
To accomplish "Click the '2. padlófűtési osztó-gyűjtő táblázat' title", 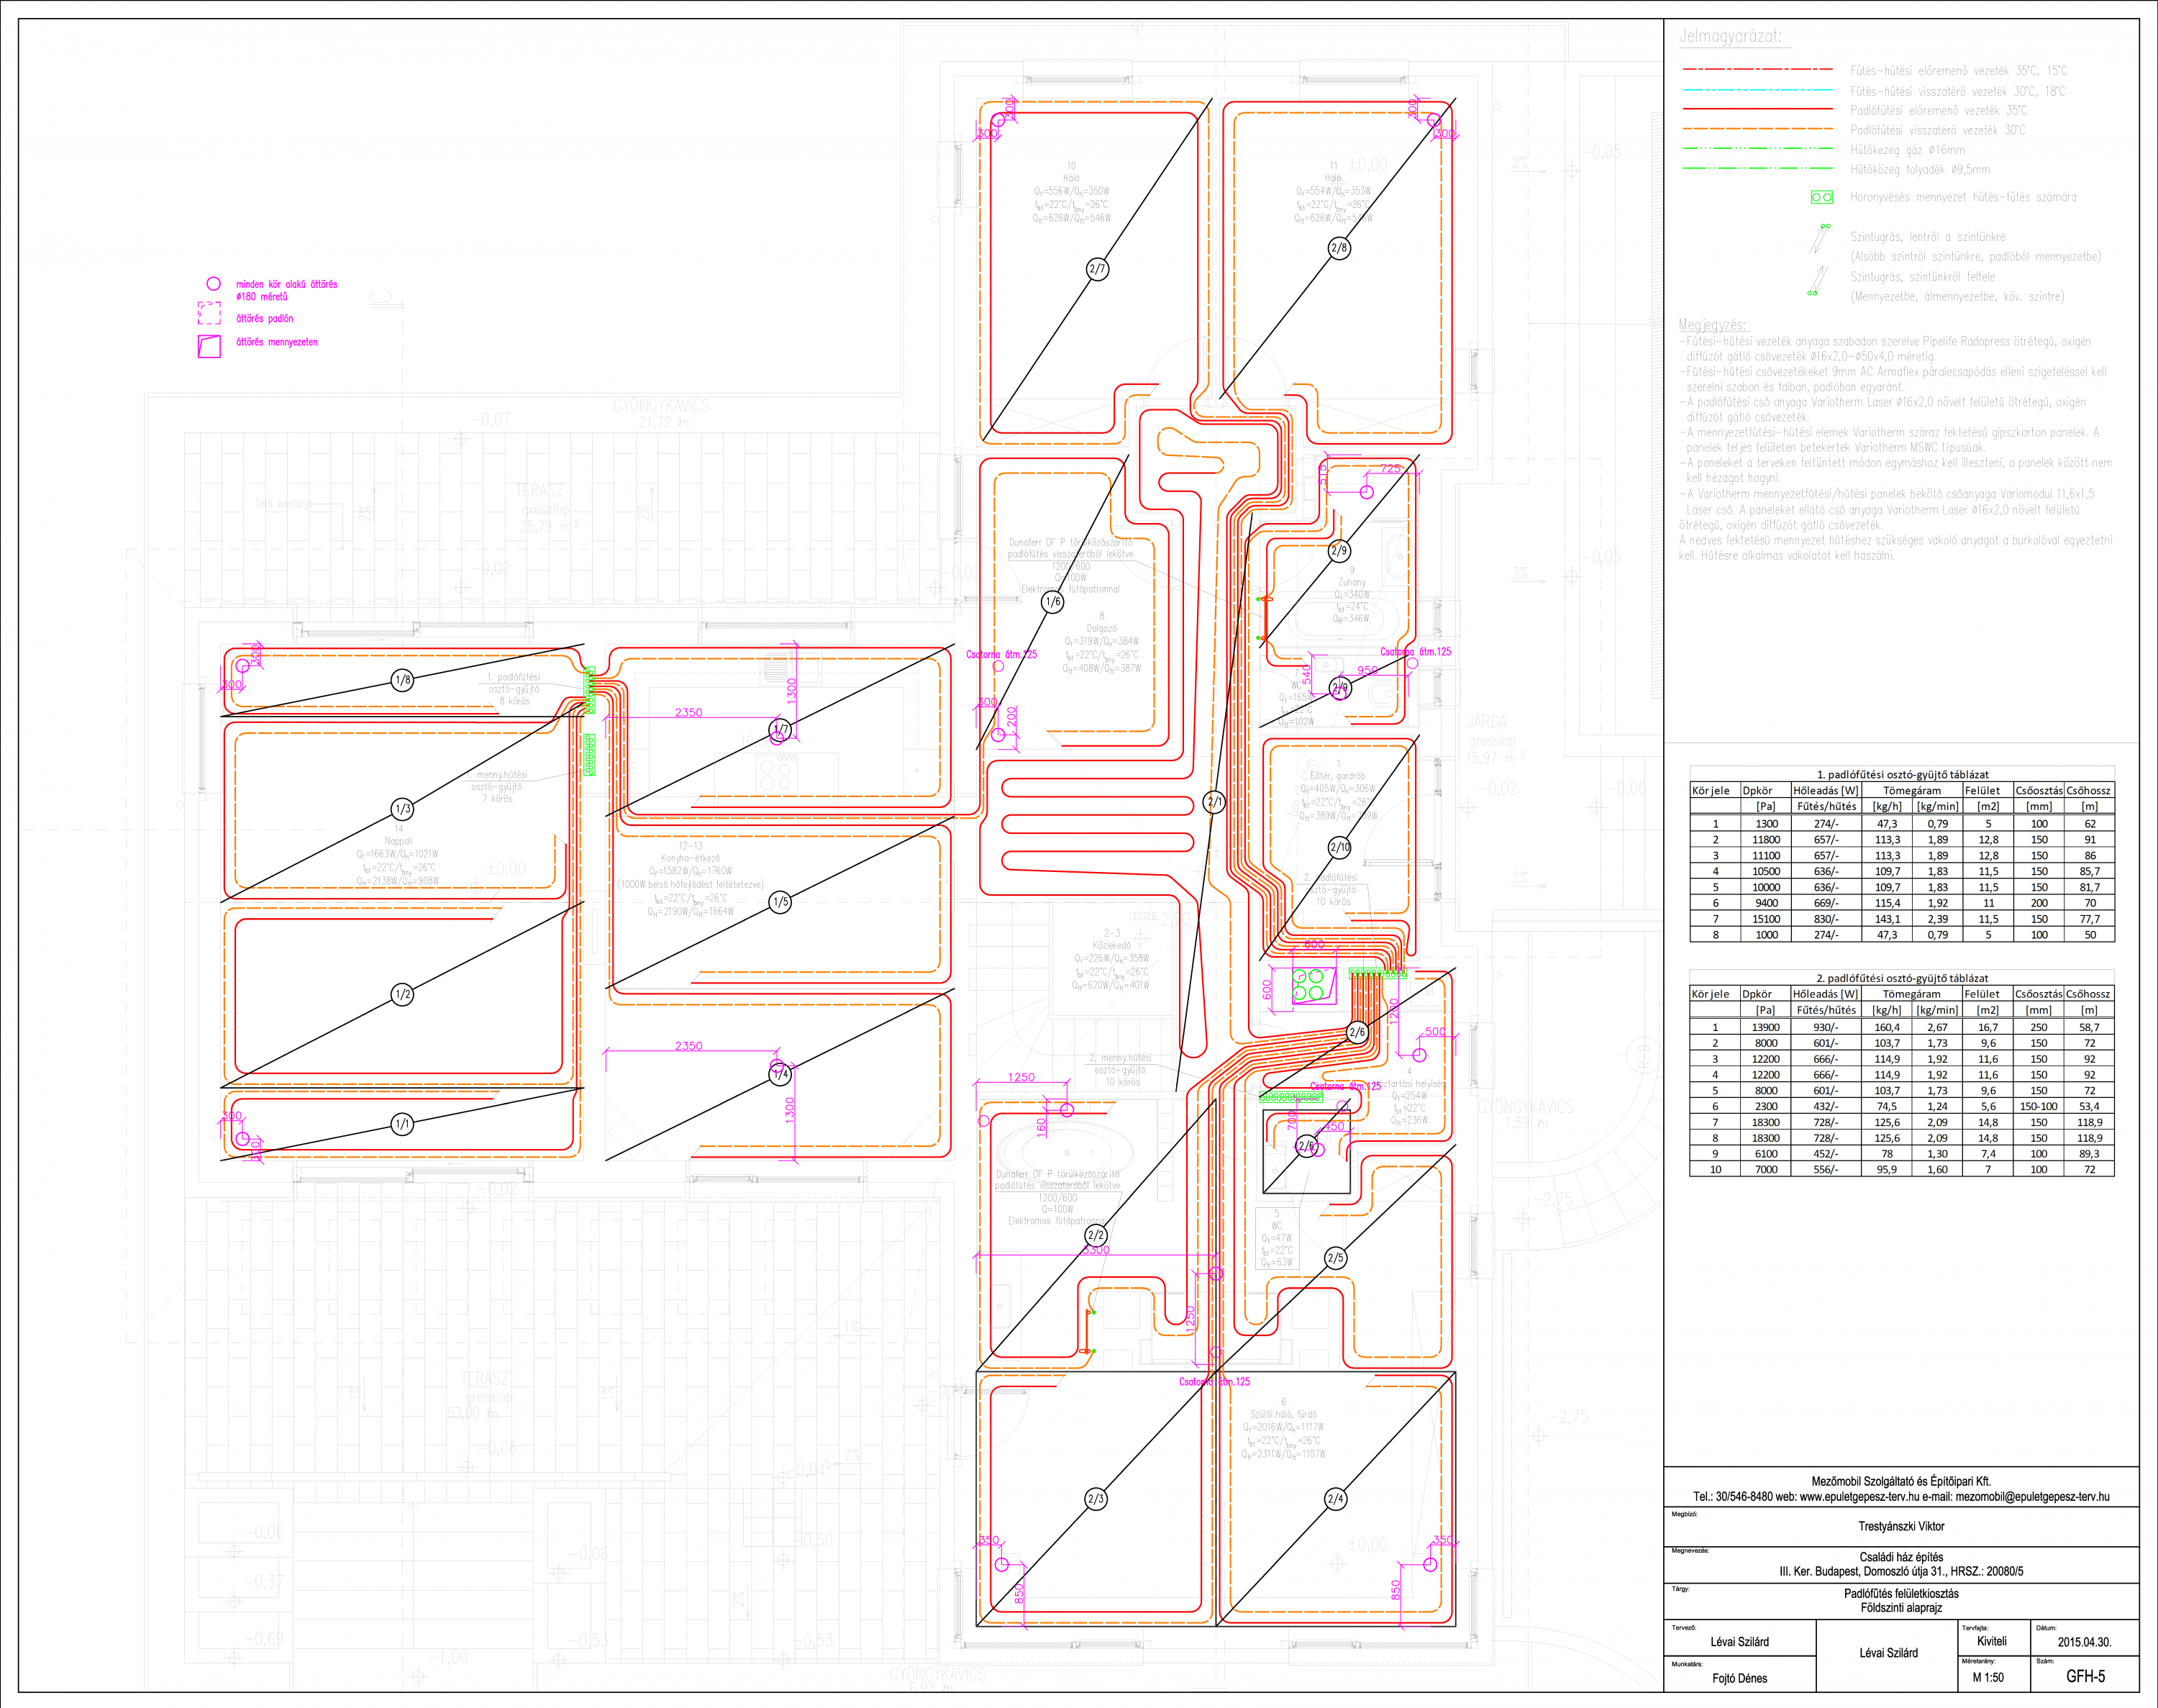I will 1902,978.
